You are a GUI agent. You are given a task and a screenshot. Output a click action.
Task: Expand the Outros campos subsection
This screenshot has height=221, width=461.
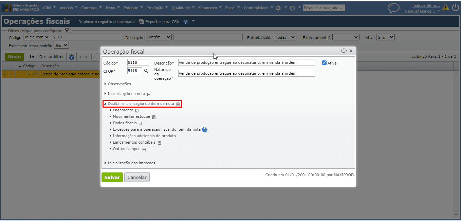point(125,149)
